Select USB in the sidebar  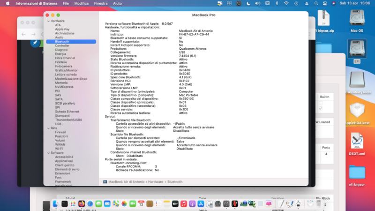58,124
